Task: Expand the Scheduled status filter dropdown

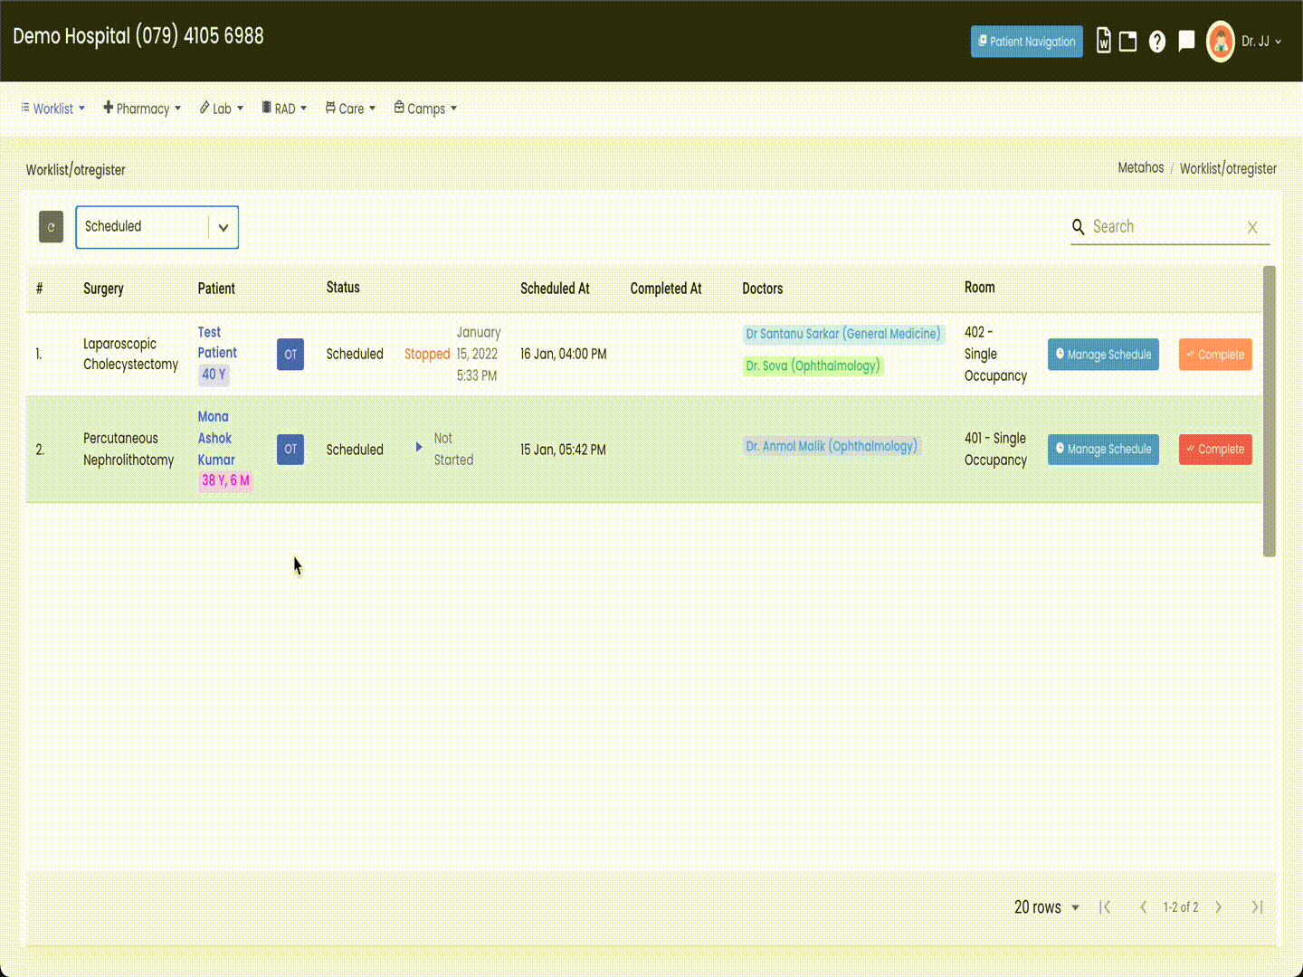Action: [x=157, y=227]
